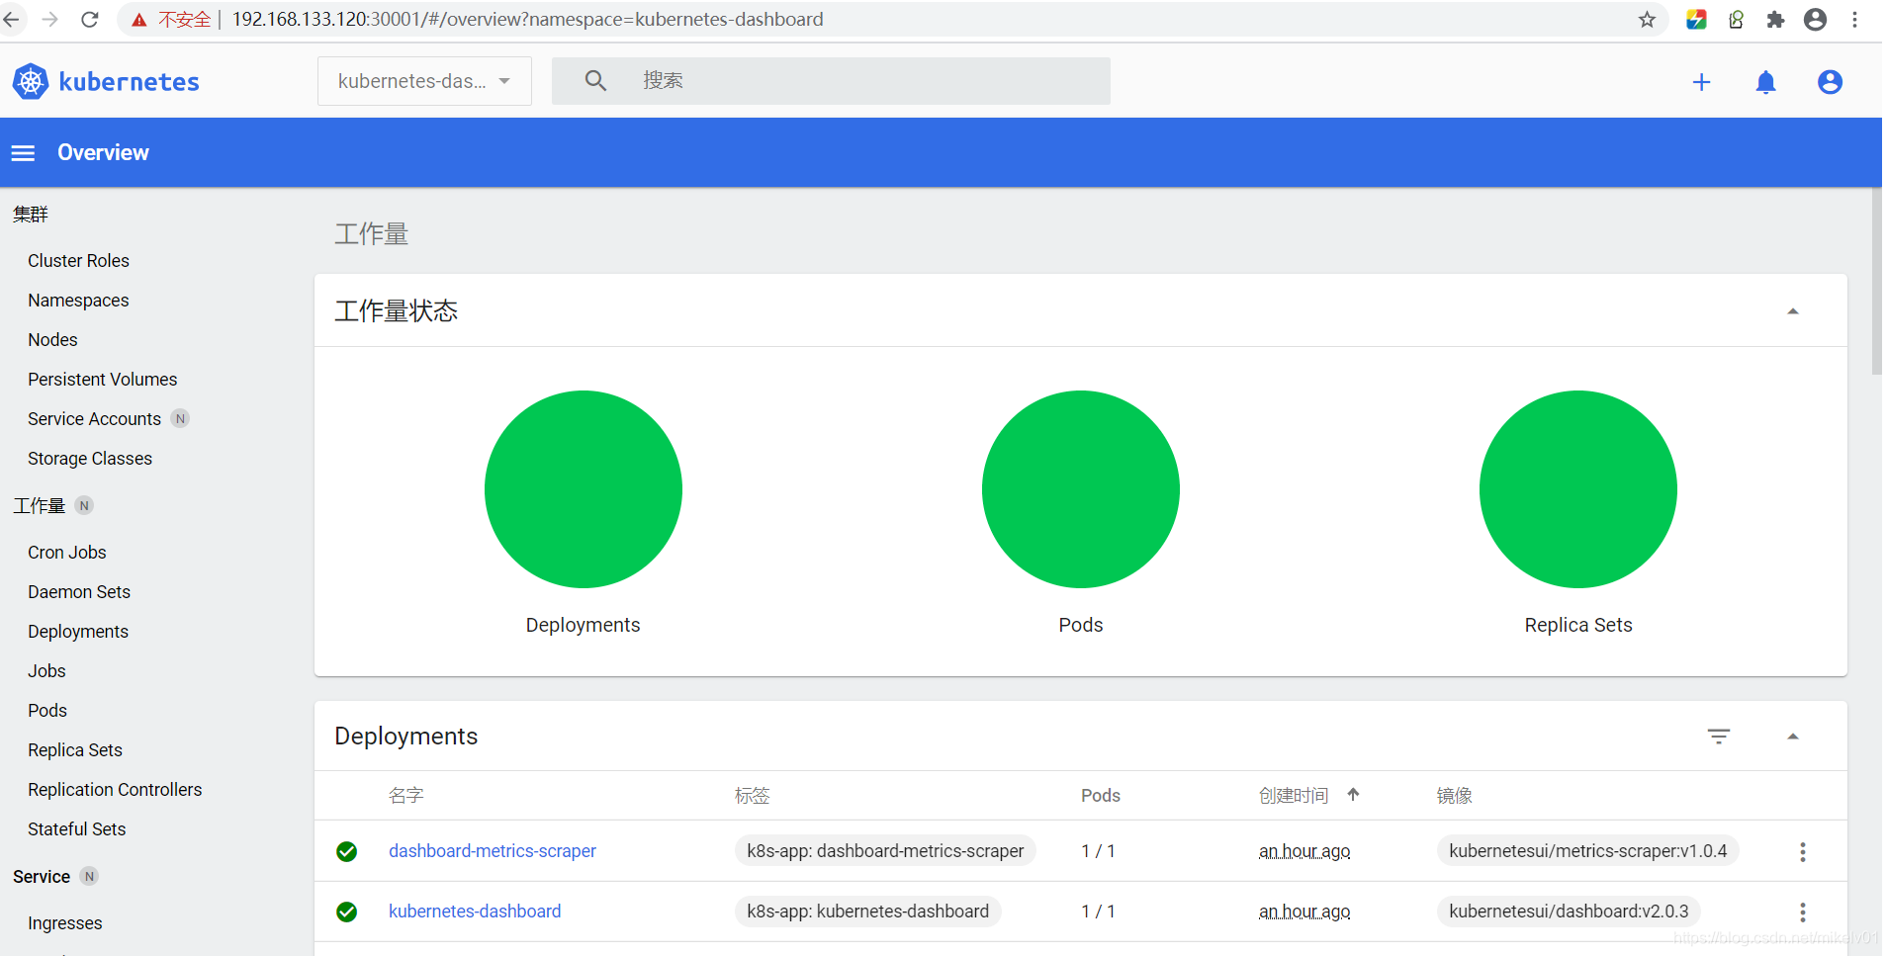
Task: Open Pods in sidebar
Action: [47, 711]
